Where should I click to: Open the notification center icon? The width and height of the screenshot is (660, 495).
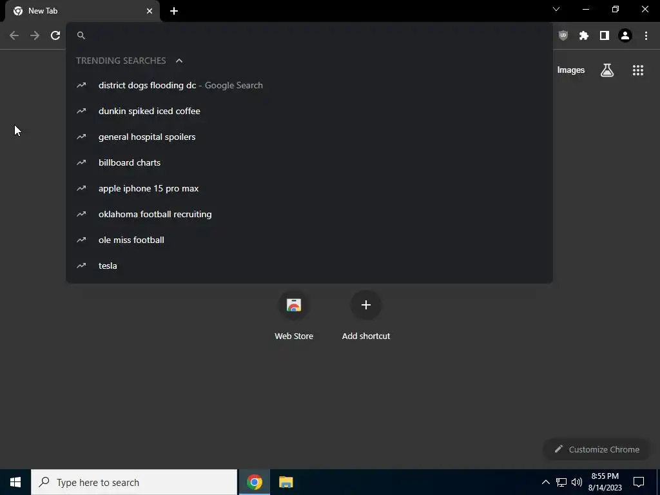pyautogui.click(x=639, y=482)
